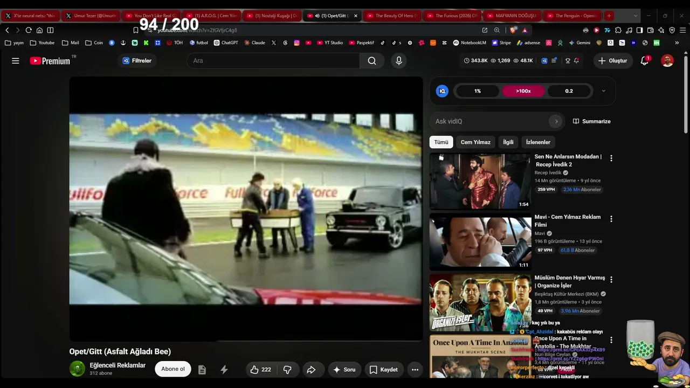Open options for Mavi - Cem Yılmaz video

[x=611, y=219]
